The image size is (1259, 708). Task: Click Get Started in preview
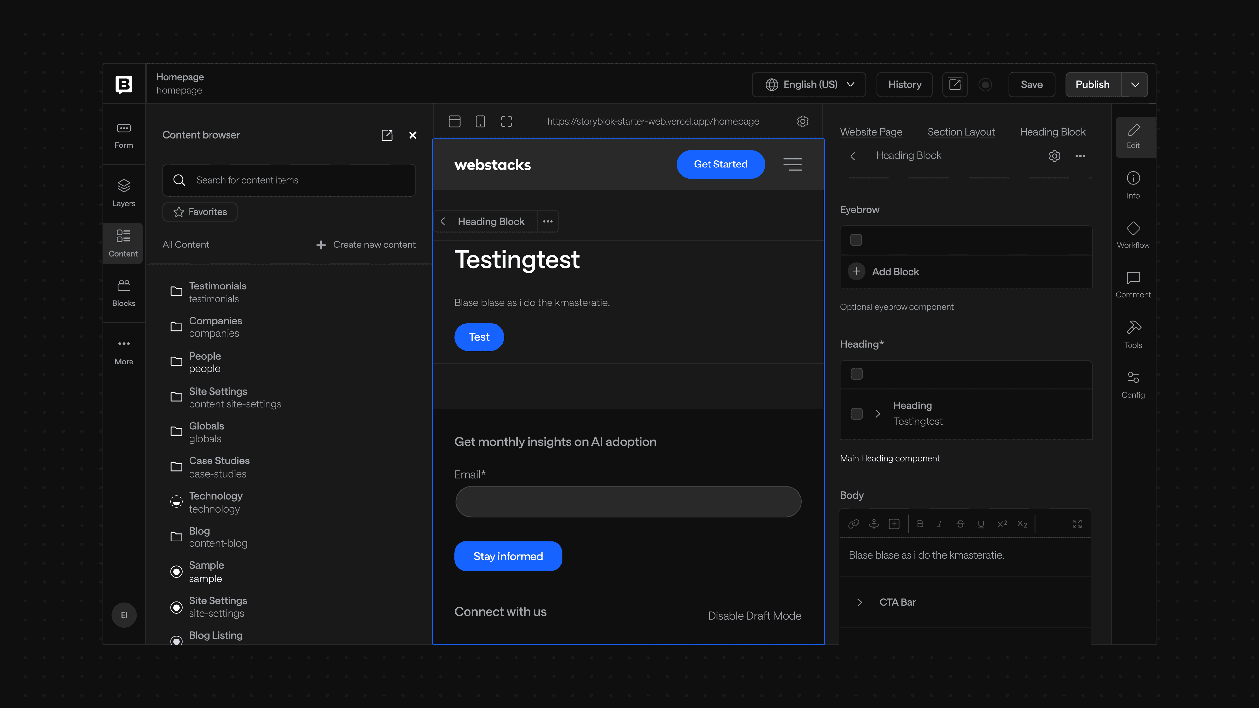coord(720,164)
